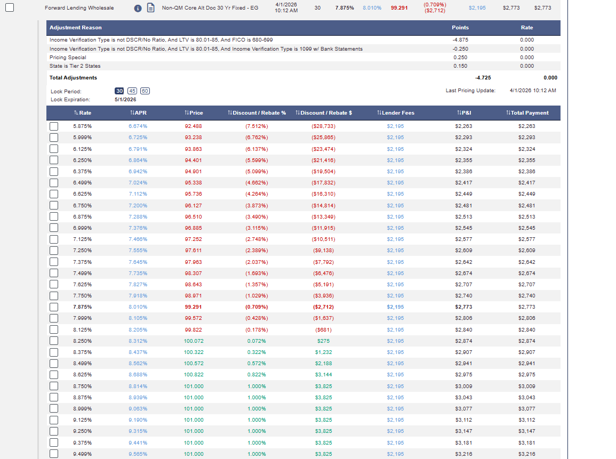Sort by Discount / Rebate % header

[257, 112]
